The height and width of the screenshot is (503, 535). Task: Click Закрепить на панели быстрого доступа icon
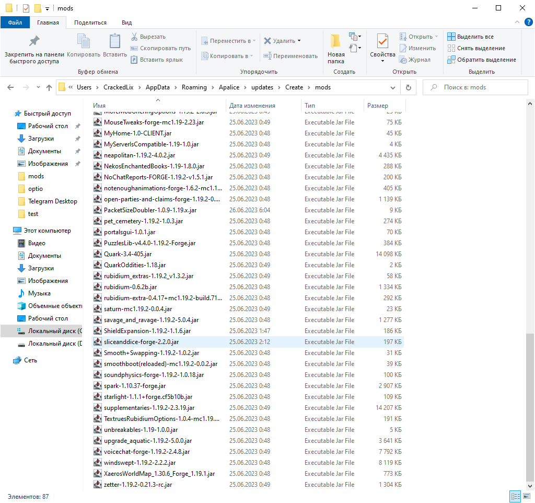coord(34,40)
